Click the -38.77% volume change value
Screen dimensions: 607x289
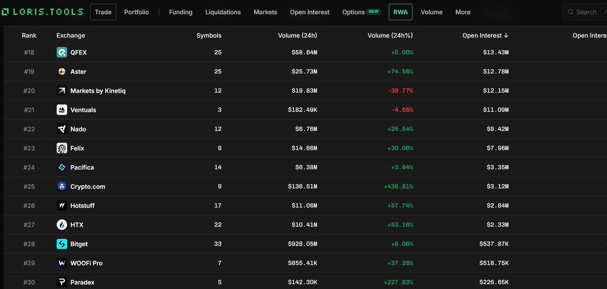click(400, 91)
